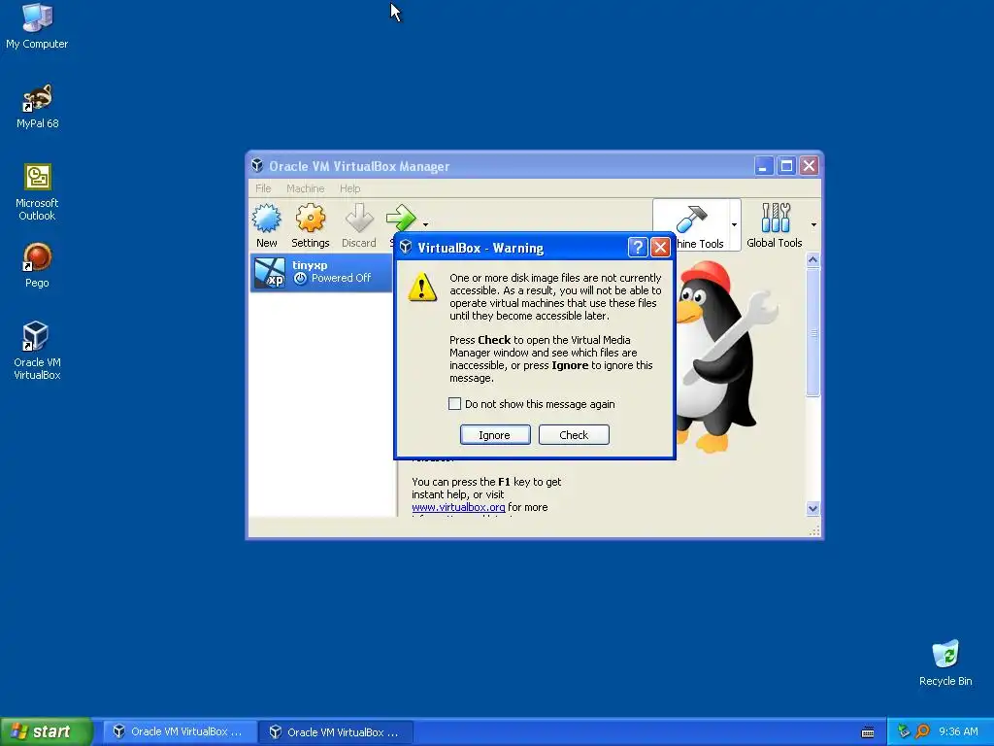Close the VirtualBox Warning dialog
This screenshot has height=746, width=994.
[x=660, y=248]
